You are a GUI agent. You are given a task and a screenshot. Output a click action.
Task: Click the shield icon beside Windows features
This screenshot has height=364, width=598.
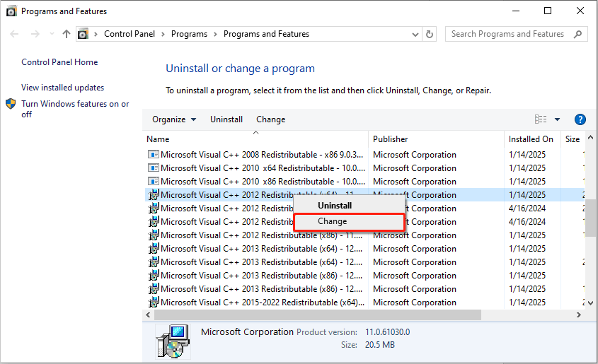[11, 104]
